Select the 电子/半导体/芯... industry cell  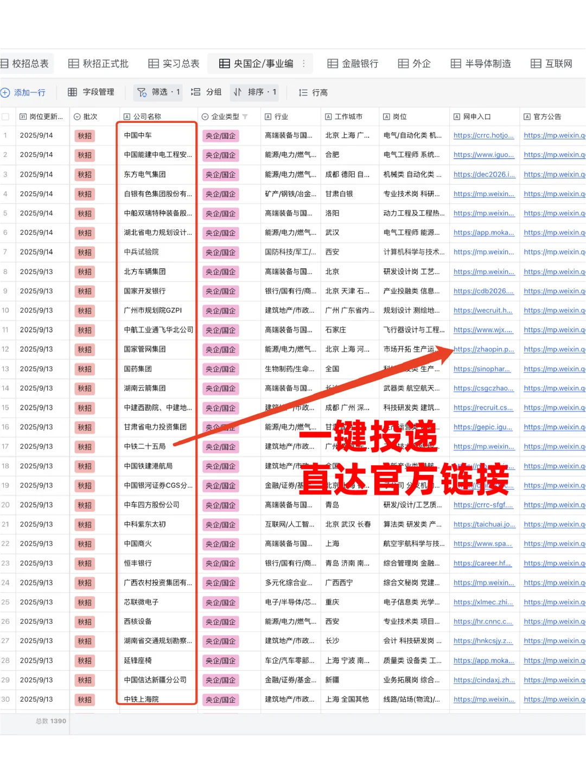291,602
